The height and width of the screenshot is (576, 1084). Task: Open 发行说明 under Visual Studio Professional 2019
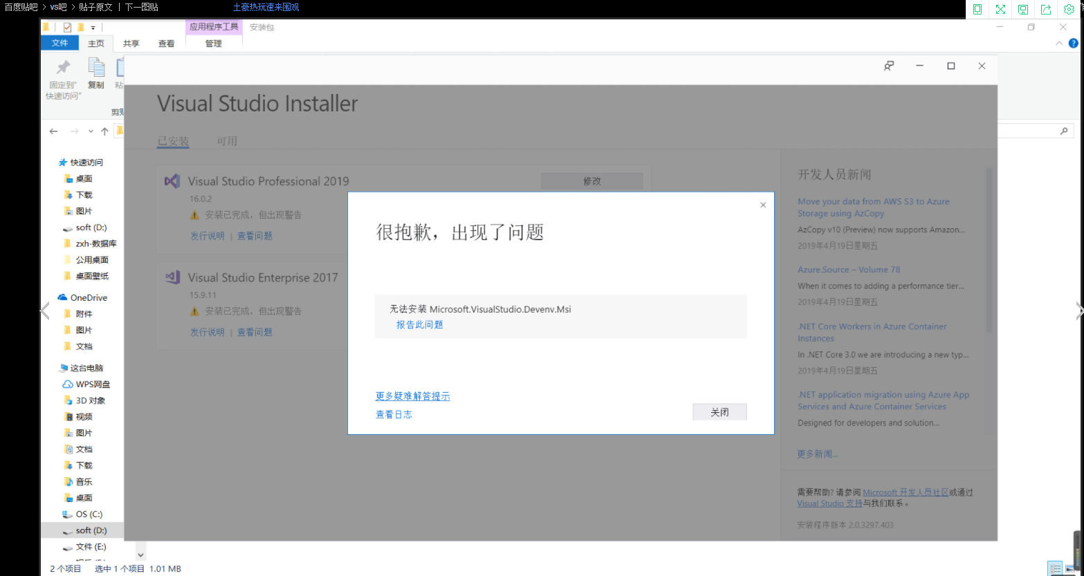pyautogui.click(x=208, y=236)
